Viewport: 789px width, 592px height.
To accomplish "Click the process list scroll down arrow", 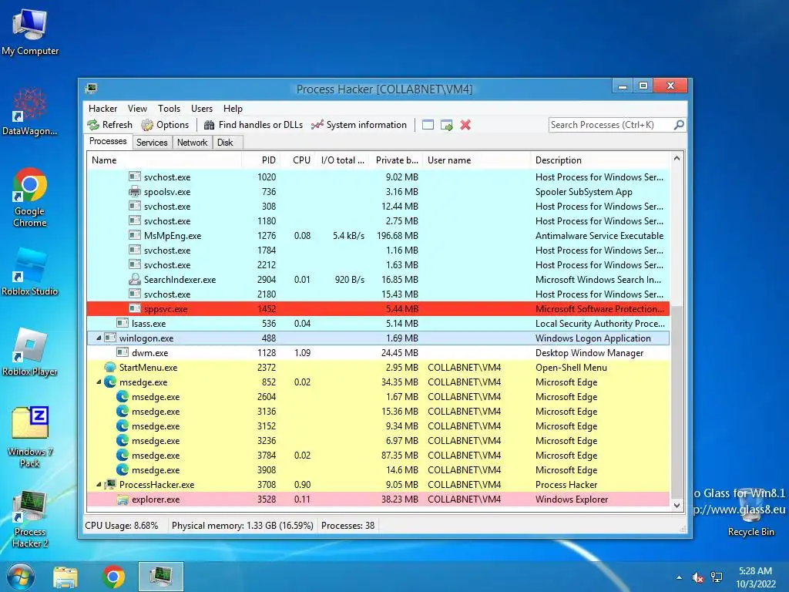I will [677, 506].
